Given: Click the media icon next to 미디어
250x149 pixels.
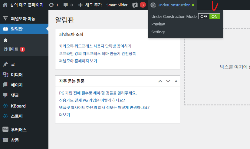Looking at the screenshot, I should point(5,74).
